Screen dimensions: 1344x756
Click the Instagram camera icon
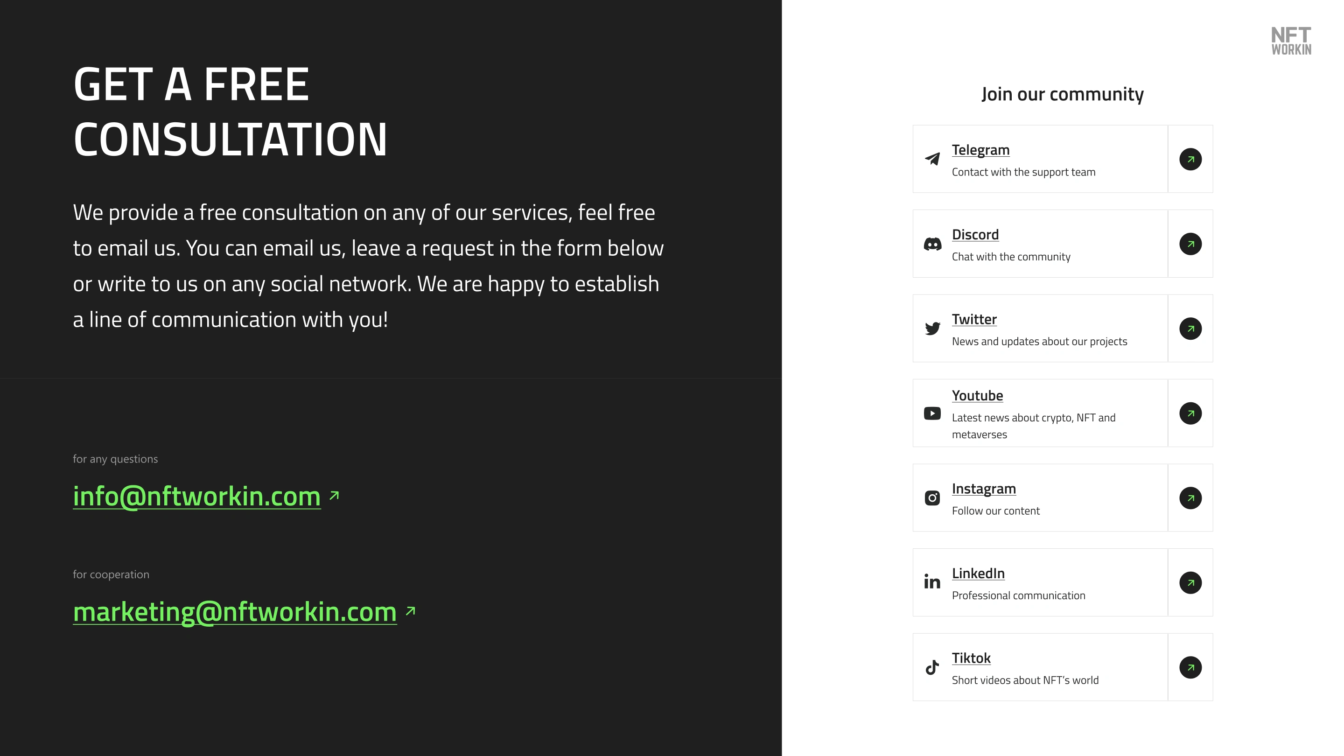coord(932,498)
